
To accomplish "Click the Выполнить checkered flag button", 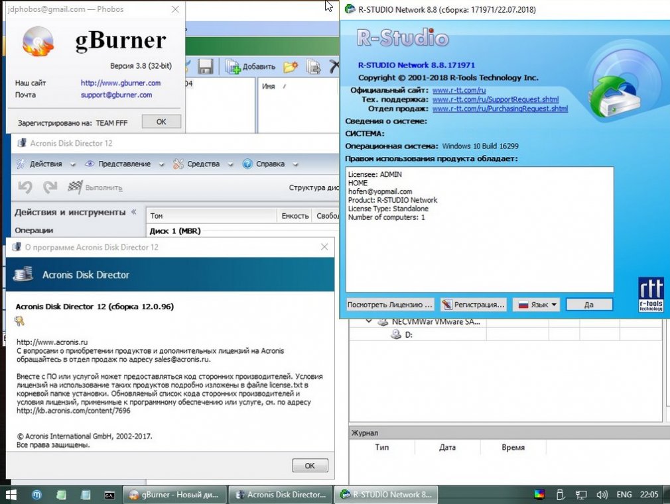I will [x=96, y=187].
